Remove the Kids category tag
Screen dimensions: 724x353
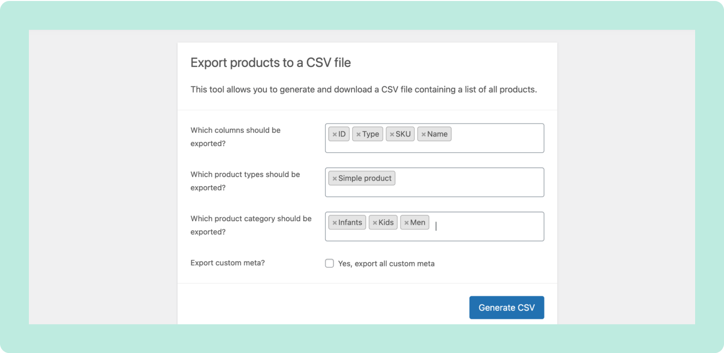[x=375, y=222]
